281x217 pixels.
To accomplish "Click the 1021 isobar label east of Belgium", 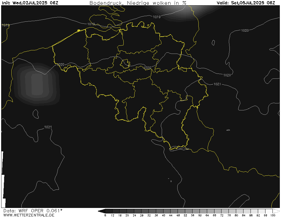I will [217, 84].
